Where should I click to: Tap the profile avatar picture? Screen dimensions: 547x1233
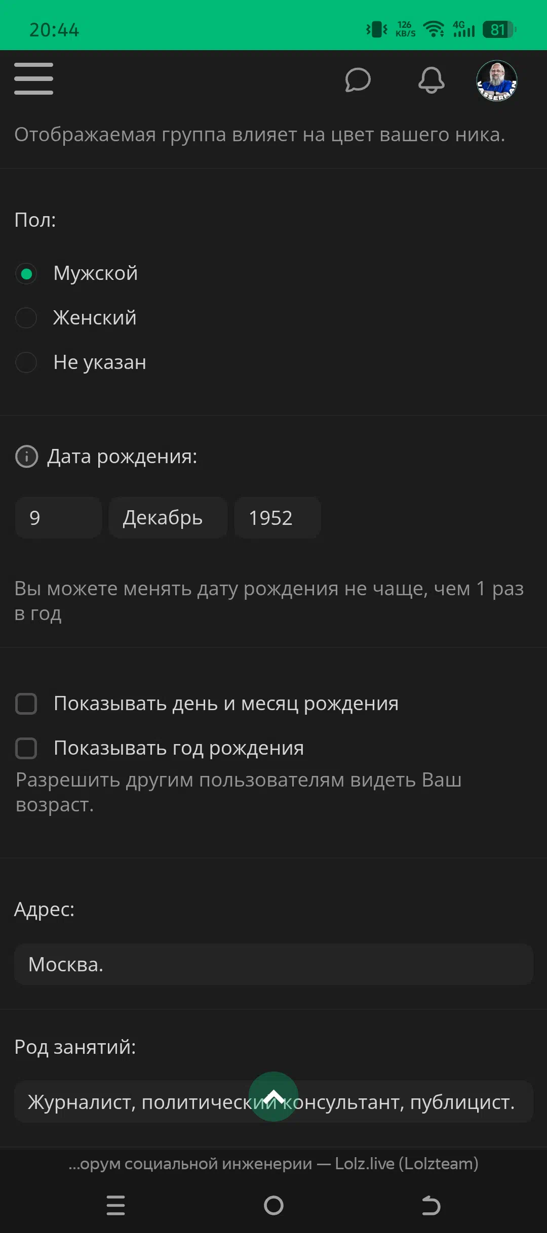[x=496, y=81]
